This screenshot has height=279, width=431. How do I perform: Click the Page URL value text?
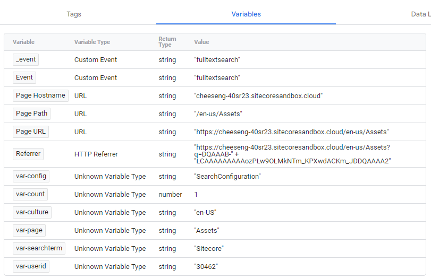(291, 132)
